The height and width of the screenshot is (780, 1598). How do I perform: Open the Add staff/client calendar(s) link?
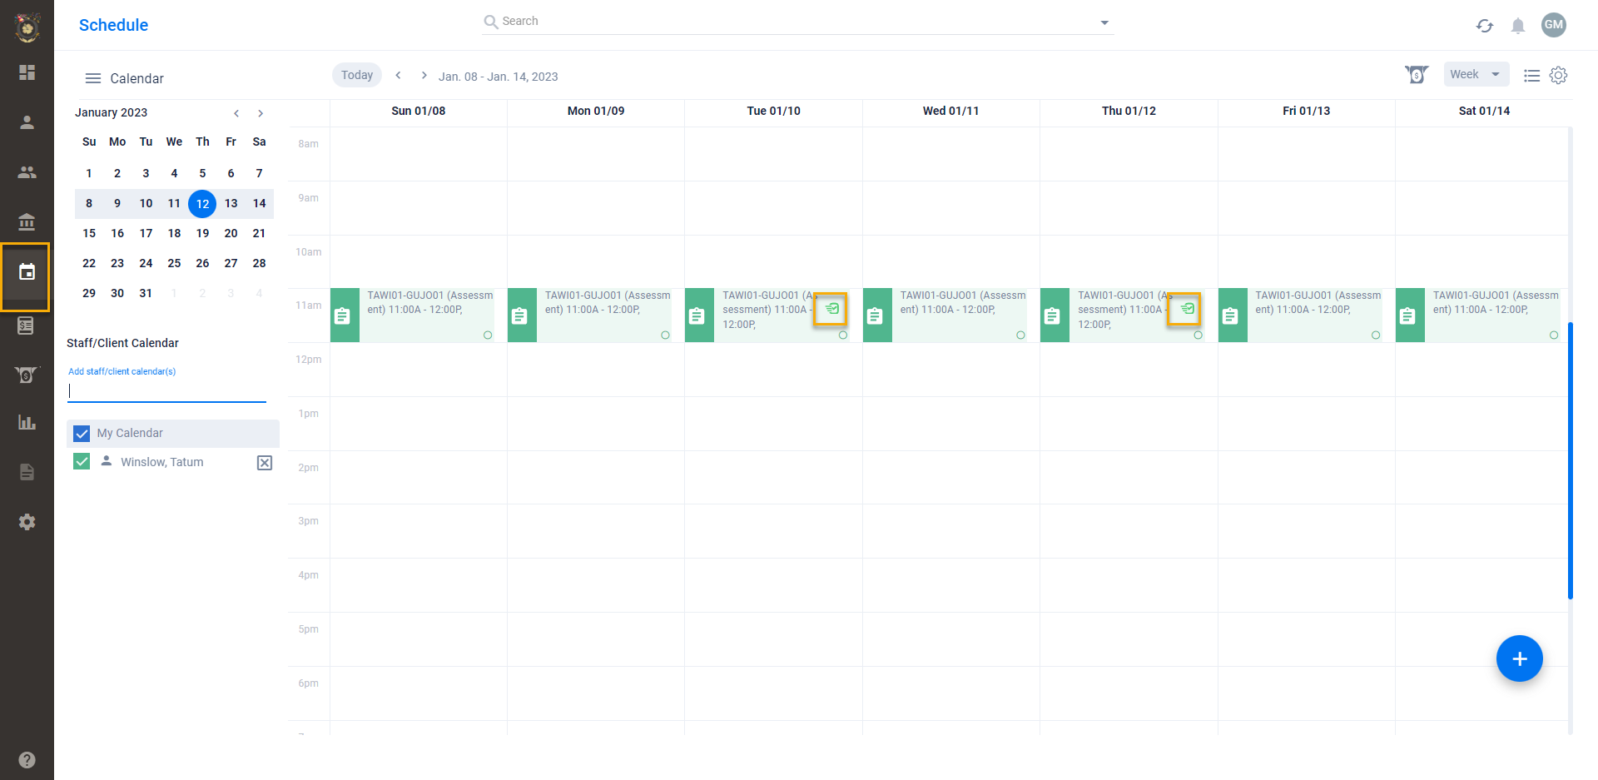pyautogui.click(x=122, y=371)
